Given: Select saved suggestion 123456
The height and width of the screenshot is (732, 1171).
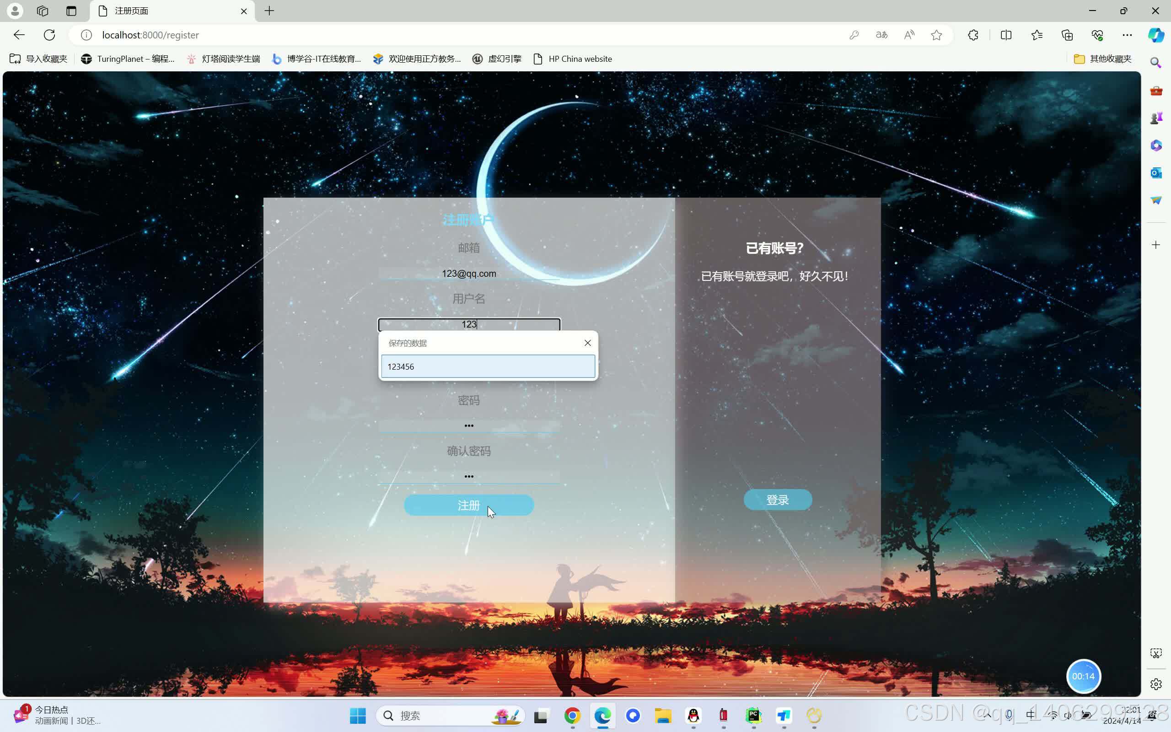Looking at the screenshot, I should pyautogui.click(x=488, y=366).
